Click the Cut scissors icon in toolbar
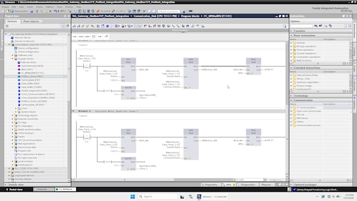Screen dimensions: 357x201 37,11
